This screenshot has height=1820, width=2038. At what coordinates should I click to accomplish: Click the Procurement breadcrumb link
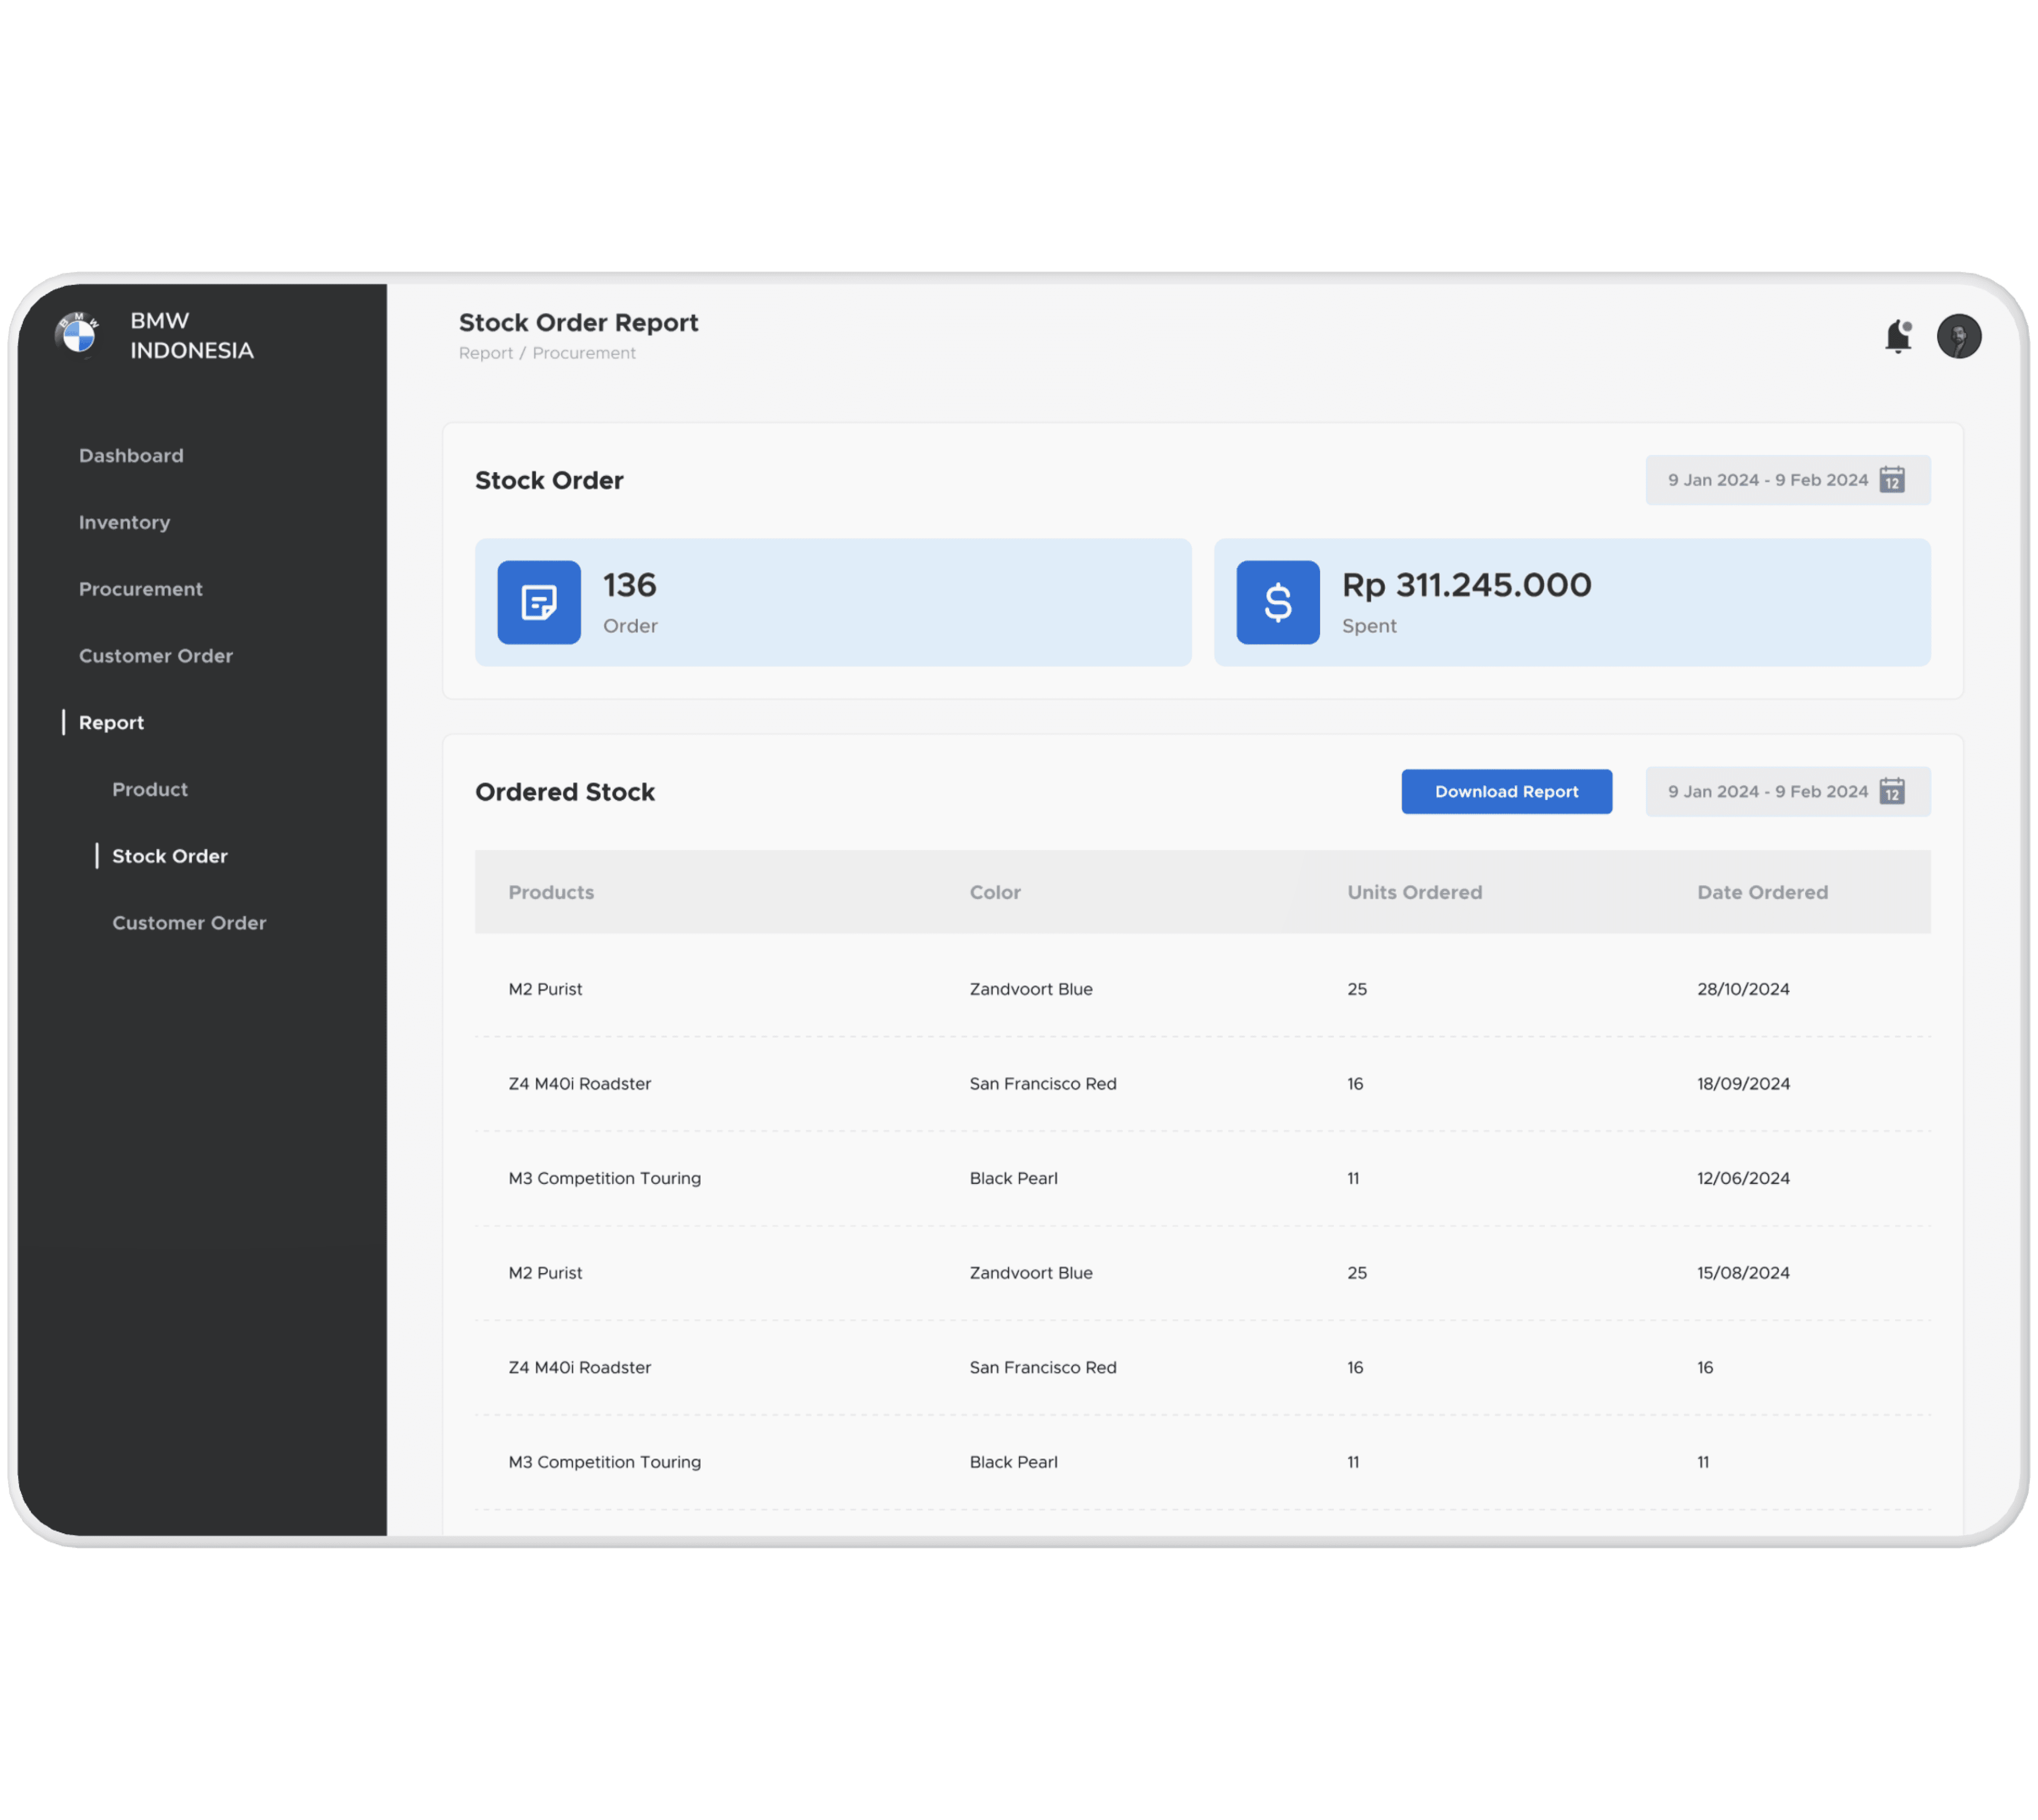click(x=584, y=353)
